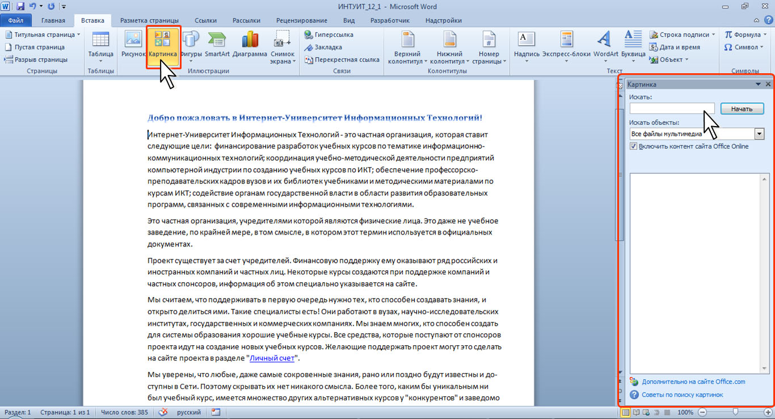Viewport: 775px width, 419px height.
Task: Click the Redo (repeat) icon
Action: point(52,7)
